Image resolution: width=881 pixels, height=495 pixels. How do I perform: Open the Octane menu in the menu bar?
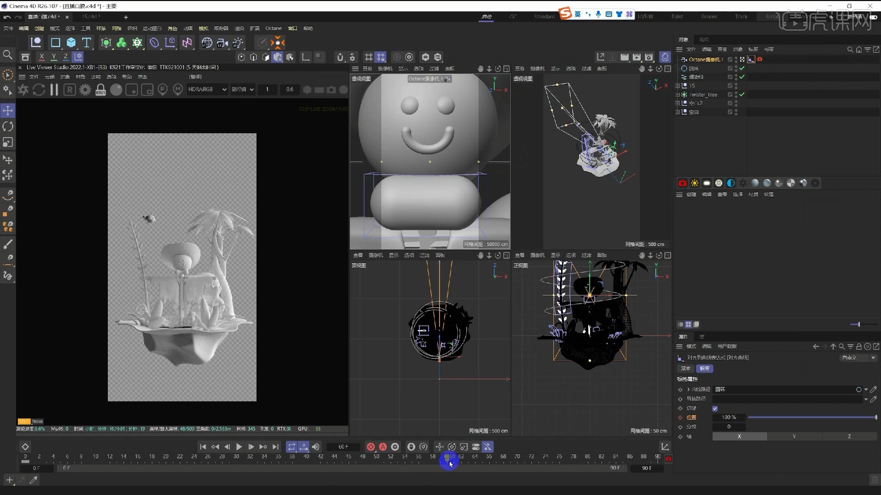pos(273,28)
